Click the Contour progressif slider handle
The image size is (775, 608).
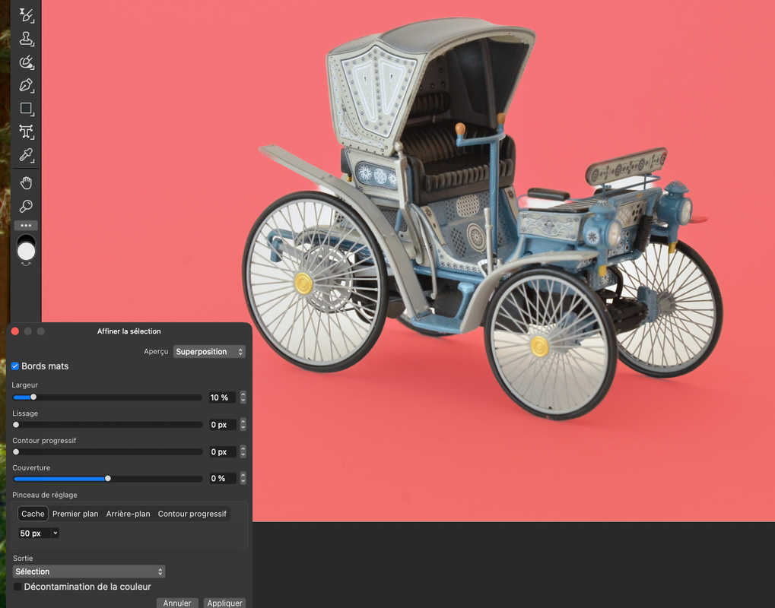point(16,452)
